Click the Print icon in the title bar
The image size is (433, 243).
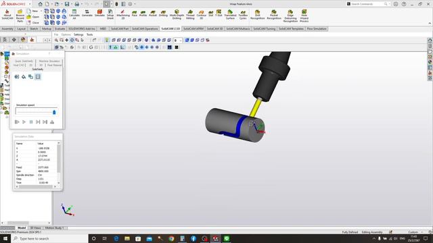tap(76, 4)
